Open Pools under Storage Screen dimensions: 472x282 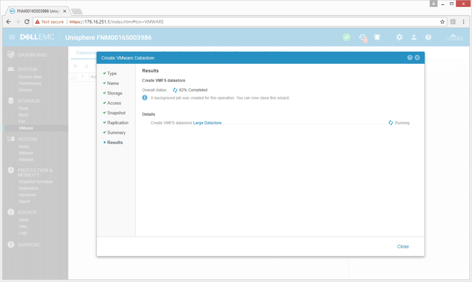coord(24,108)
